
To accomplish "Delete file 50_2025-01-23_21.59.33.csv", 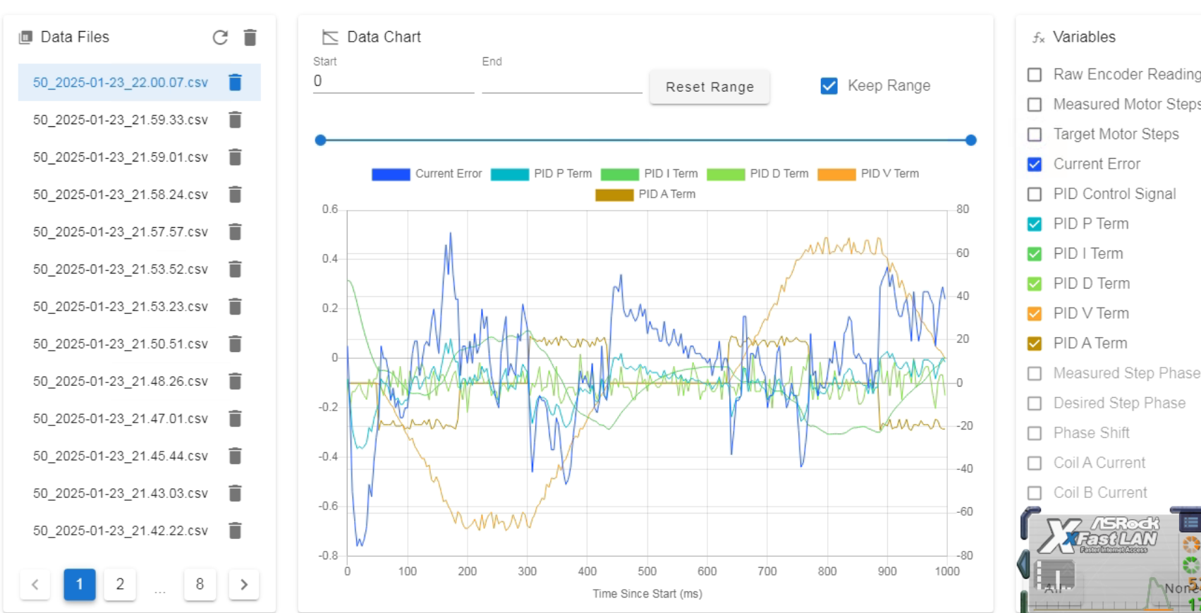I will (236, 120).
